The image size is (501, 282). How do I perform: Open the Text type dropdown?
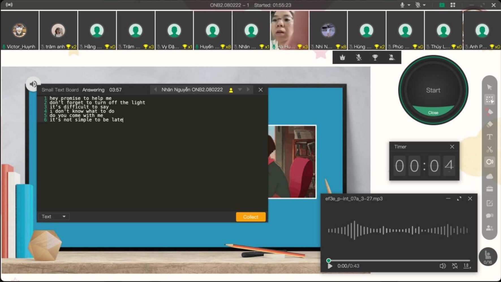click(54, 217)
